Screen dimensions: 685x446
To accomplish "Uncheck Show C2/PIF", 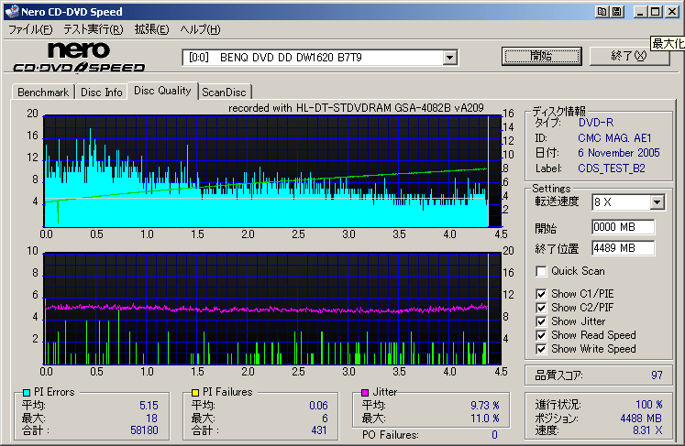I will pos(541,308).
